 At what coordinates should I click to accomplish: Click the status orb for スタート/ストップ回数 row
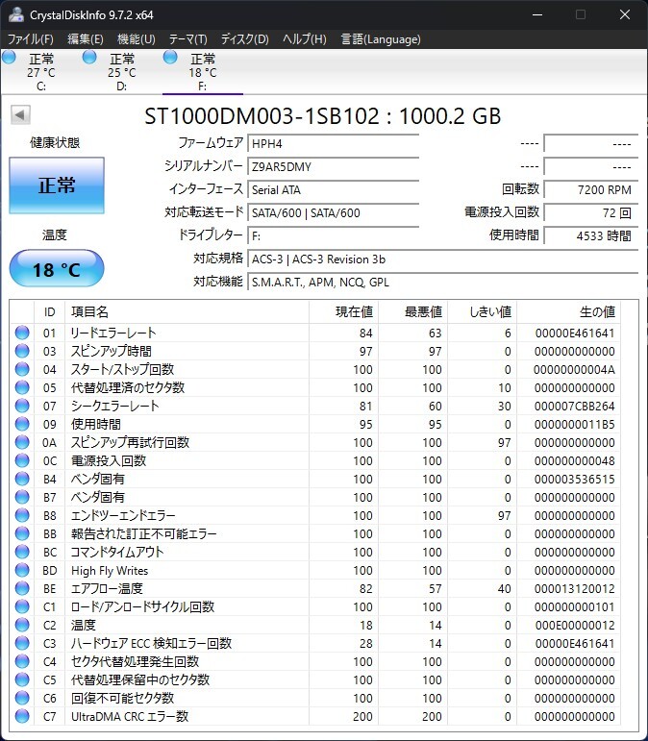pos(22,369)
